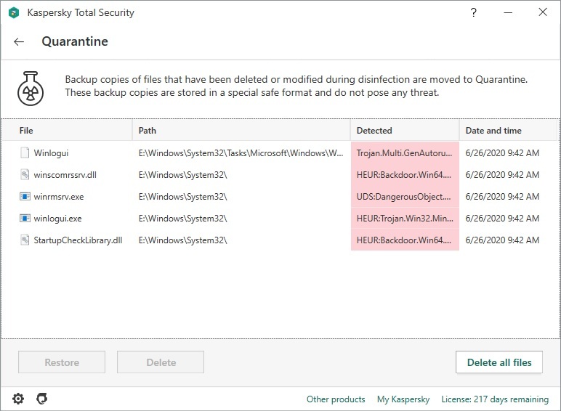Click HEUR:Backdoor.Win64 cell for StartupCheckLibrary.dll
The image size is (561, 411).
(405, 240)
